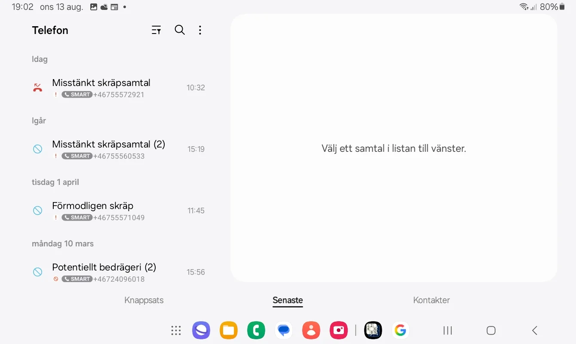Image resolution: width=576 pixels, height=344 pixels.
Task: Tap the recent apps navigation button
Action: (448, 330)
